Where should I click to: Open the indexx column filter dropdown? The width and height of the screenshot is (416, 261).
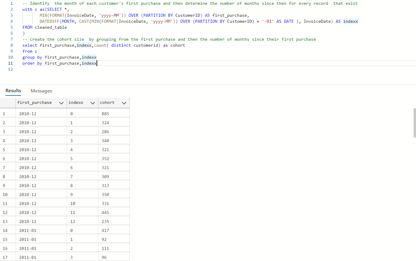click(93, 103)
